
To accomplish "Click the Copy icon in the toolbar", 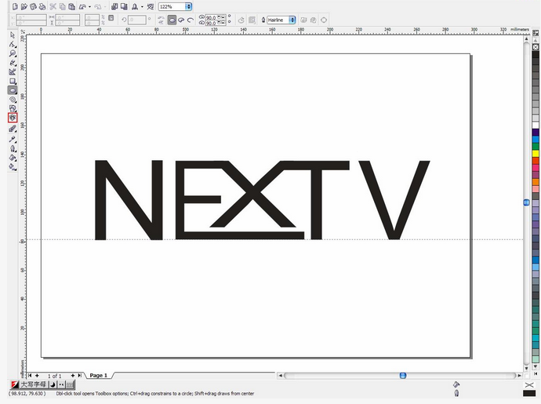I will (63, 6).
